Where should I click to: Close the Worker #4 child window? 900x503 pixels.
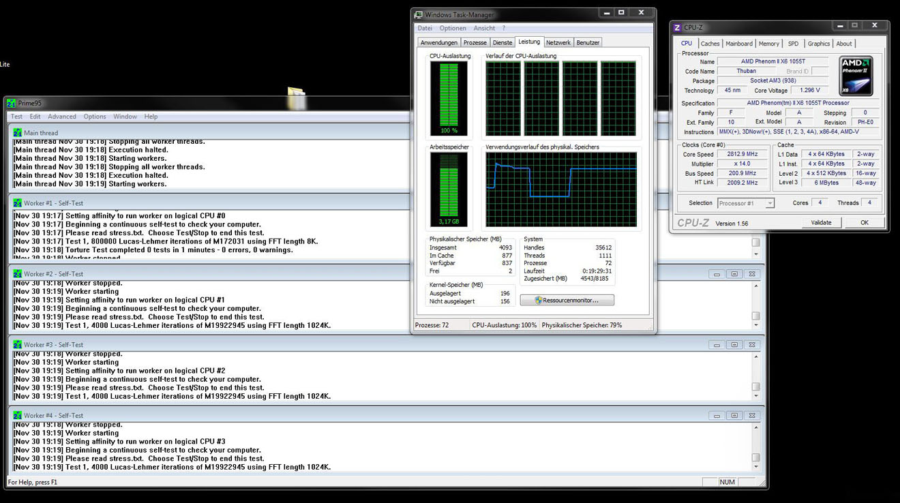click(x=752, y=416)
